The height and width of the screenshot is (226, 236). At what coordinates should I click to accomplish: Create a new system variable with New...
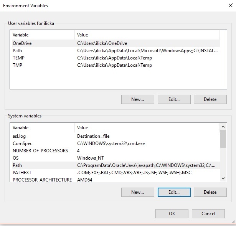click(137, 192)
